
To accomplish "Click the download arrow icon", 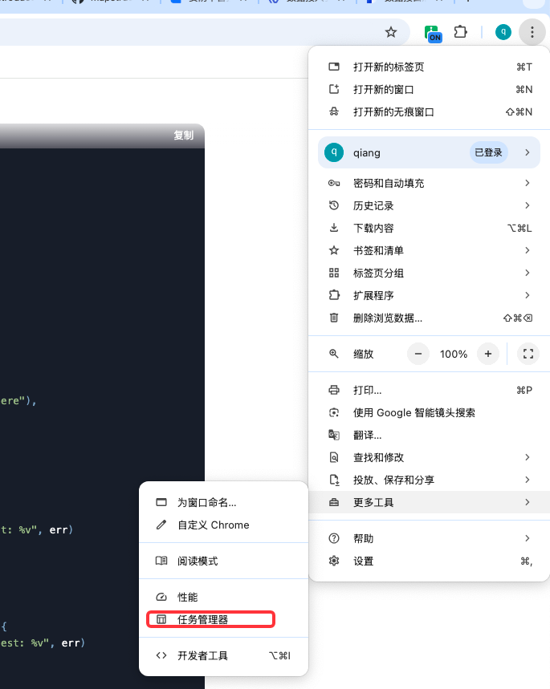I will [334, 228].
